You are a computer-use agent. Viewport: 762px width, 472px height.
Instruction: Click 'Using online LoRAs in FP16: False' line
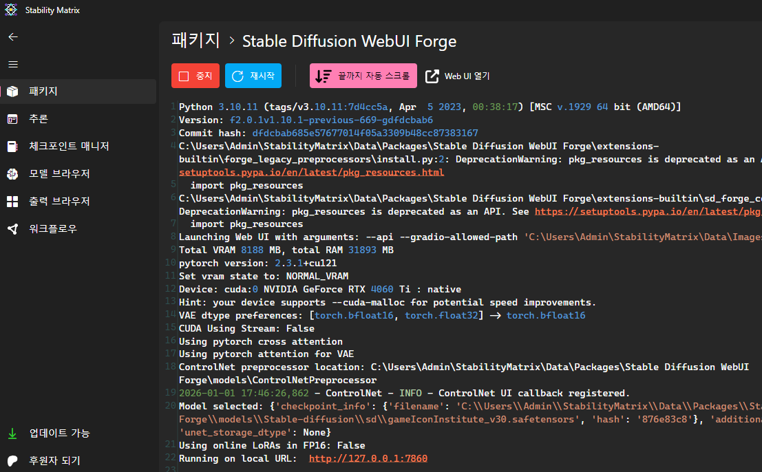(272, 446)
